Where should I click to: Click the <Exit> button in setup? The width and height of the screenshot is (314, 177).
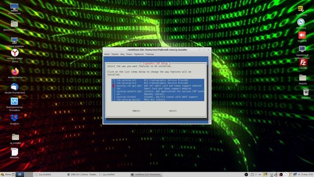coord(173,111)
